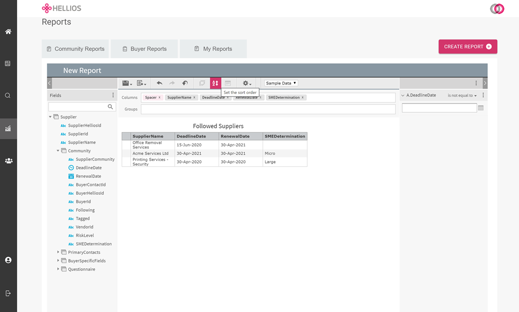Remove the SupplierName column chip

(x=194, y=98)
